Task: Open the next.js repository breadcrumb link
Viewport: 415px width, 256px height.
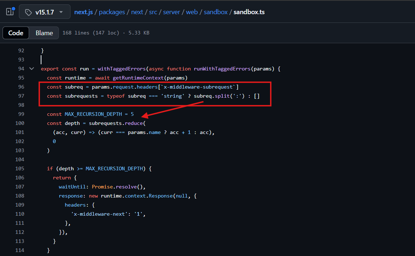Action: [83, 12]
